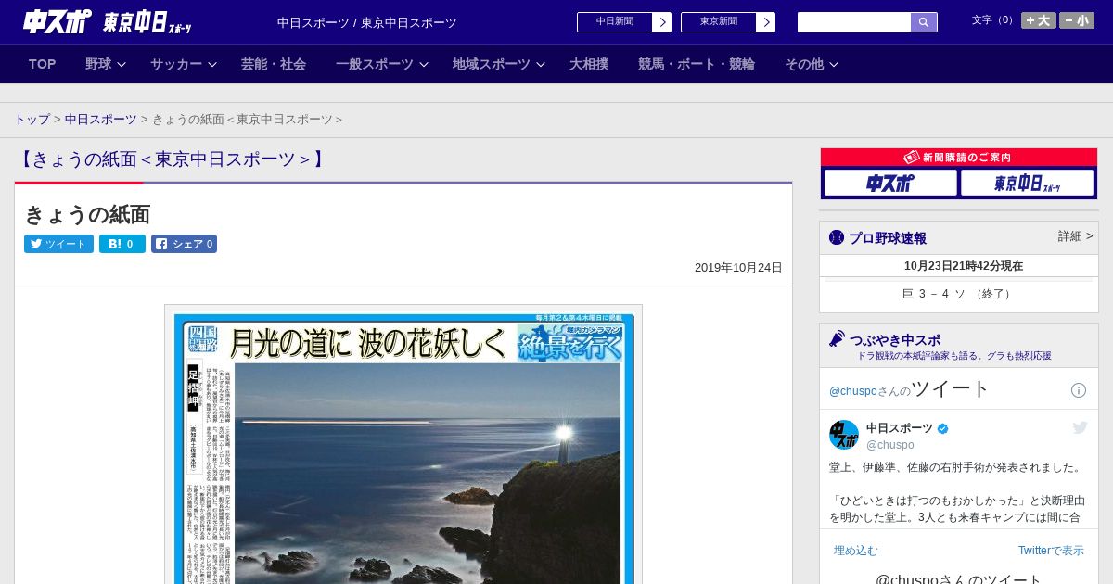The image size is (1113, 584).
Task: Open the その他 menu item
Action: [x=804, y=64]
